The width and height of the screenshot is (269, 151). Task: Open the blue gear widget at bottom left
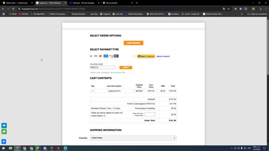(4, 141)
